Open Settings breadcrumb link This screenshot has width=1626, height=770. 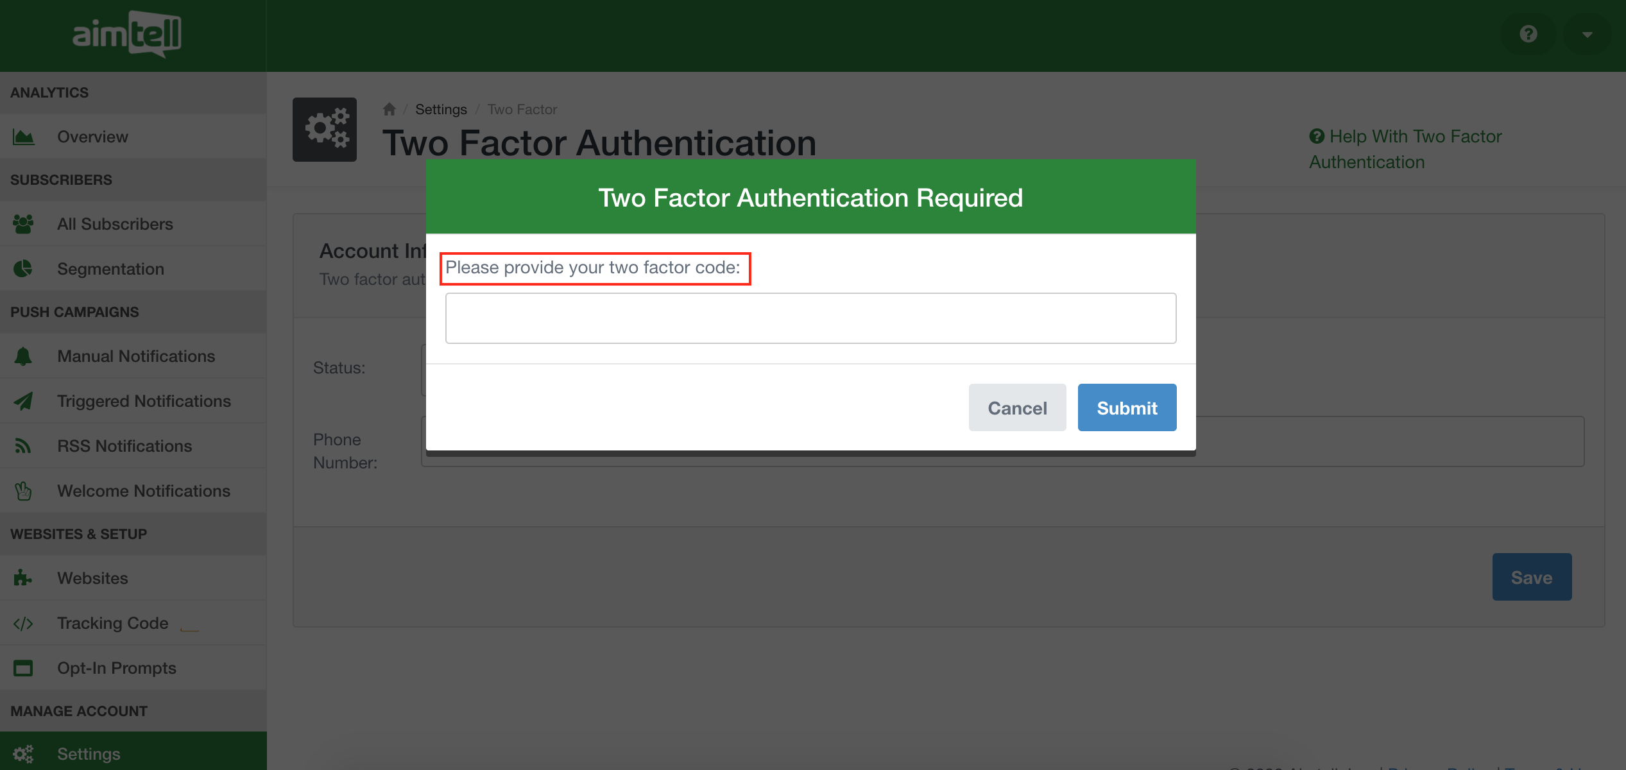pyautogui.click(x=441, y=109)
